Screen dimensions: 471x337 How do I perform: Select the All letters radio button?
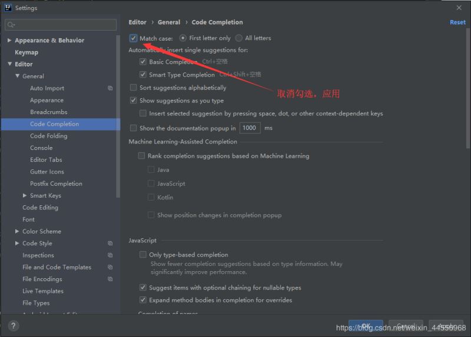(x=239, y=38)
